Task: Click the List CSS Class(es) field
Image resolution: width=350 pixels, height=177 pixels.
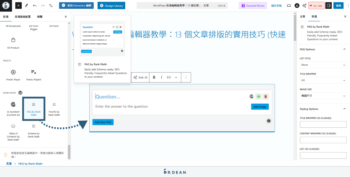Action: click(x=323, y=155)
